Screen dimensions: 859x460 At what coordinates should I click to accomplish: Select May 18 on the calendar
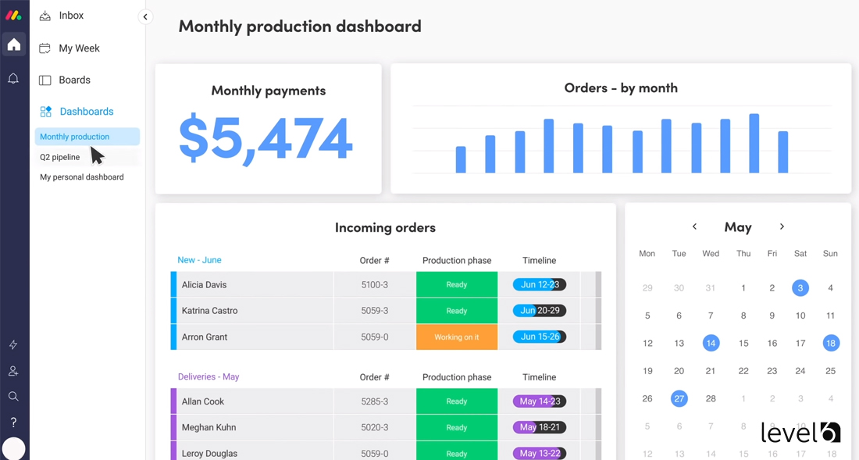tap(830, 343)
